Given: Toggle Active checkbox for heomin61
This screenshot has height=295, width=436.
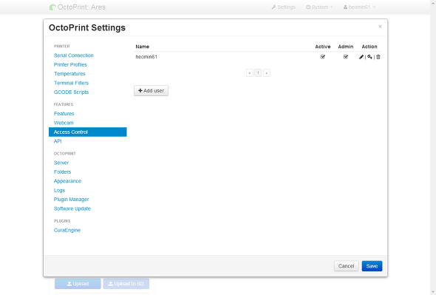Looking at the screenshot, I should click(322, 57).
